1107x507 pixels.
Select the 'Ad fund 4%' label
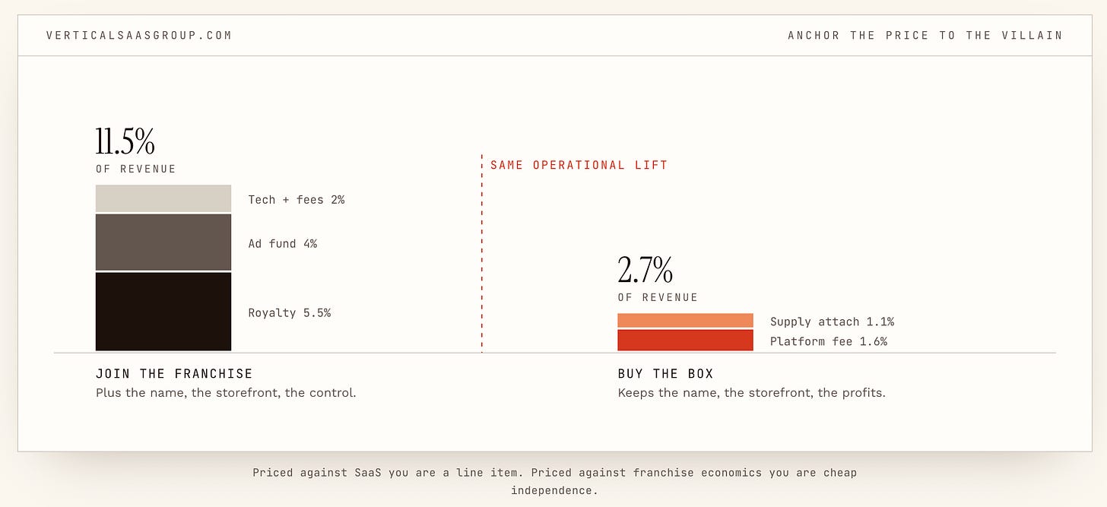click(x=283, y=244)
